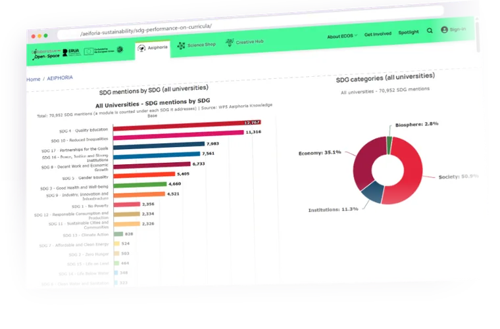This screenshot has width=500, height=329.
Task: Click the 7,983 value label
Action: click(x=213, y=144)
